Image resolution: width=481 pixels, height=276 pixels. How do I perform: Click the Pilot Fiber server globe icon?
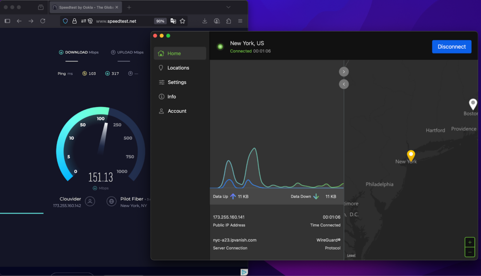[111, 201]
